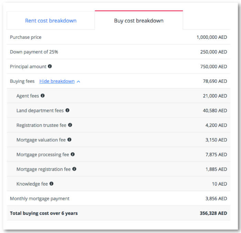Screen dimensions: 241x233
Task: Click the Principal amount label text
Action: [x=28, y=67]
